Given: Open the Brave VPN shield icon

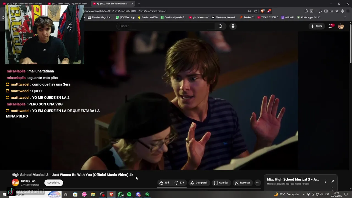Looking at the screenshot, I should click(342, 11).
